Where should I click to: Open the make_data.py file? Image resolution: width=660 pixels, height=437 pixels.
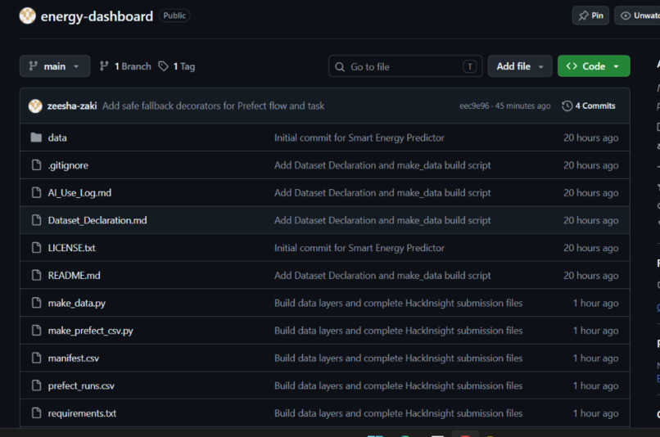(x=77, y=304)
